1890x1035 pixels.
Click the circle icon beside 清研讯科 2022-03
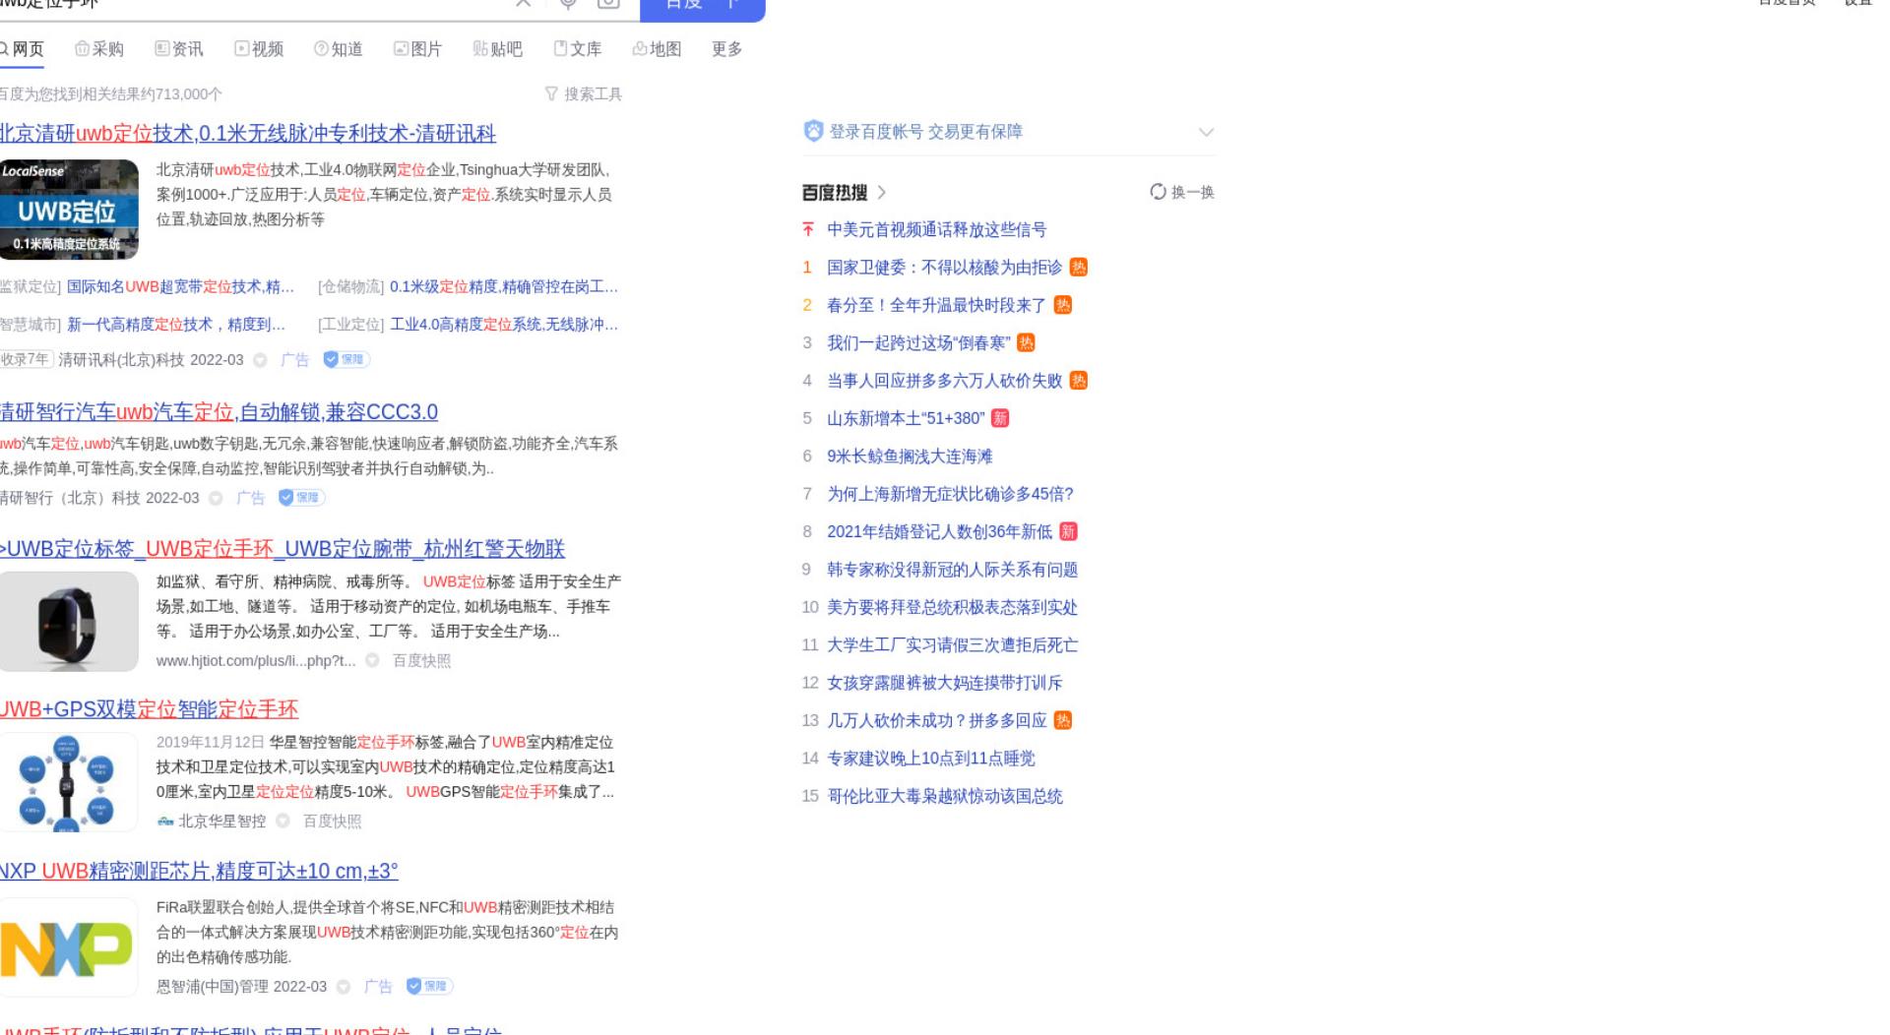[260, 360]
